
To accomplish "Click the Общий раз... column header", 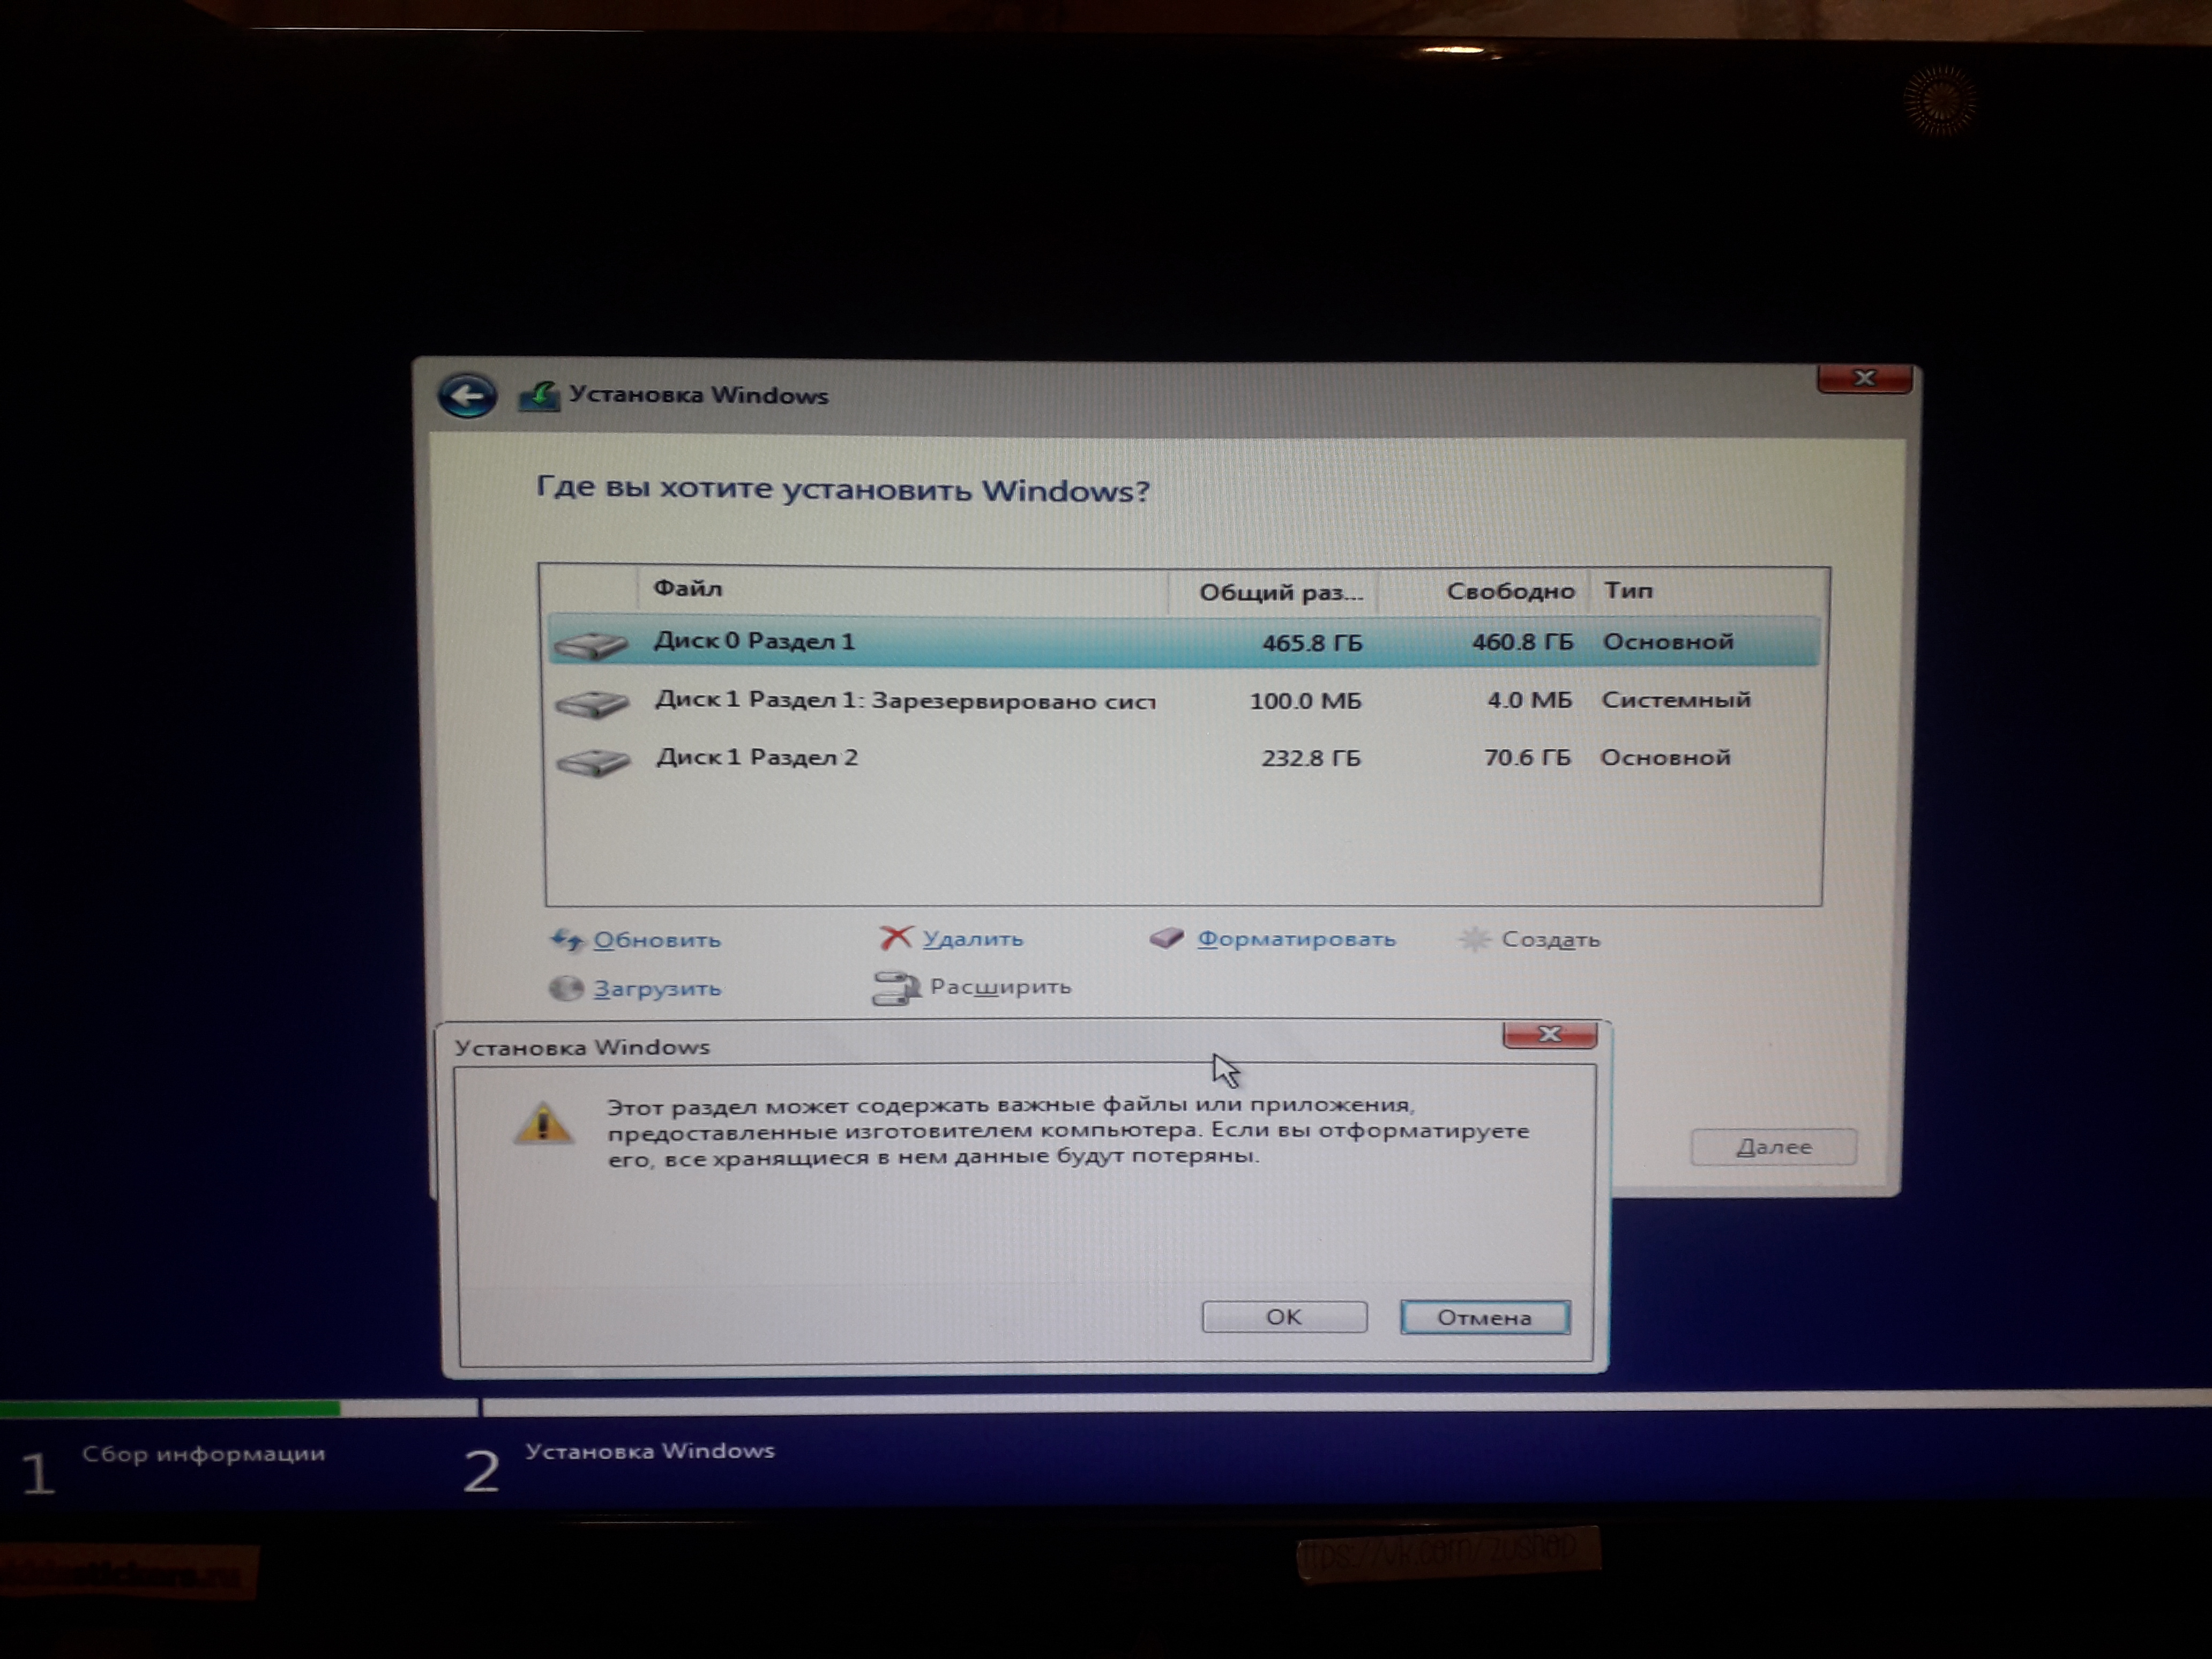I will (x=1274, y=592).
